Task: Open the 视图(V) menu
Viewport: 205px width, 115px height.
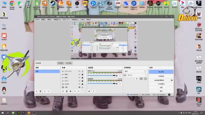Action: click(49, 20)
